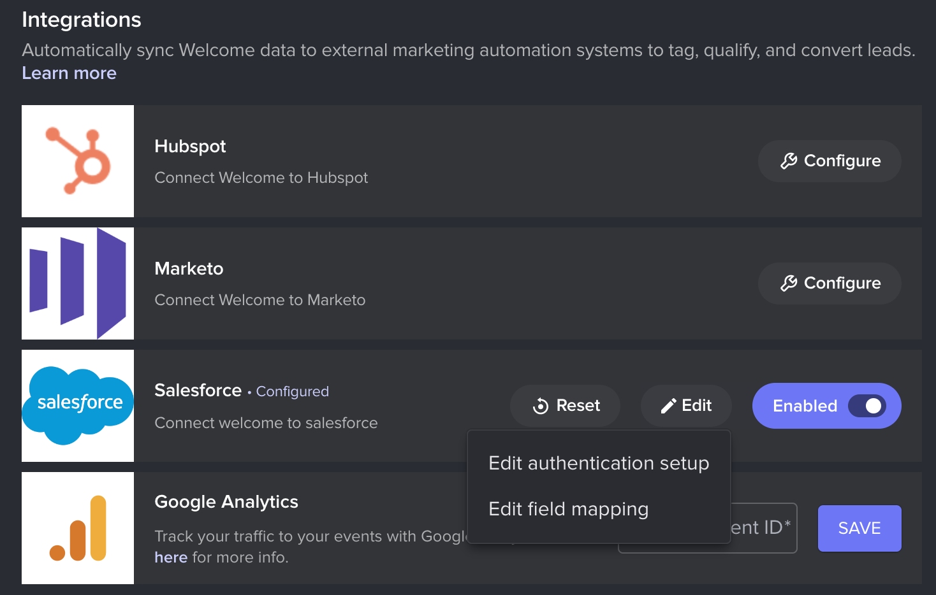
Task: Click the Hubspot logo thumbnail
Action: click(x=78, y=161)
